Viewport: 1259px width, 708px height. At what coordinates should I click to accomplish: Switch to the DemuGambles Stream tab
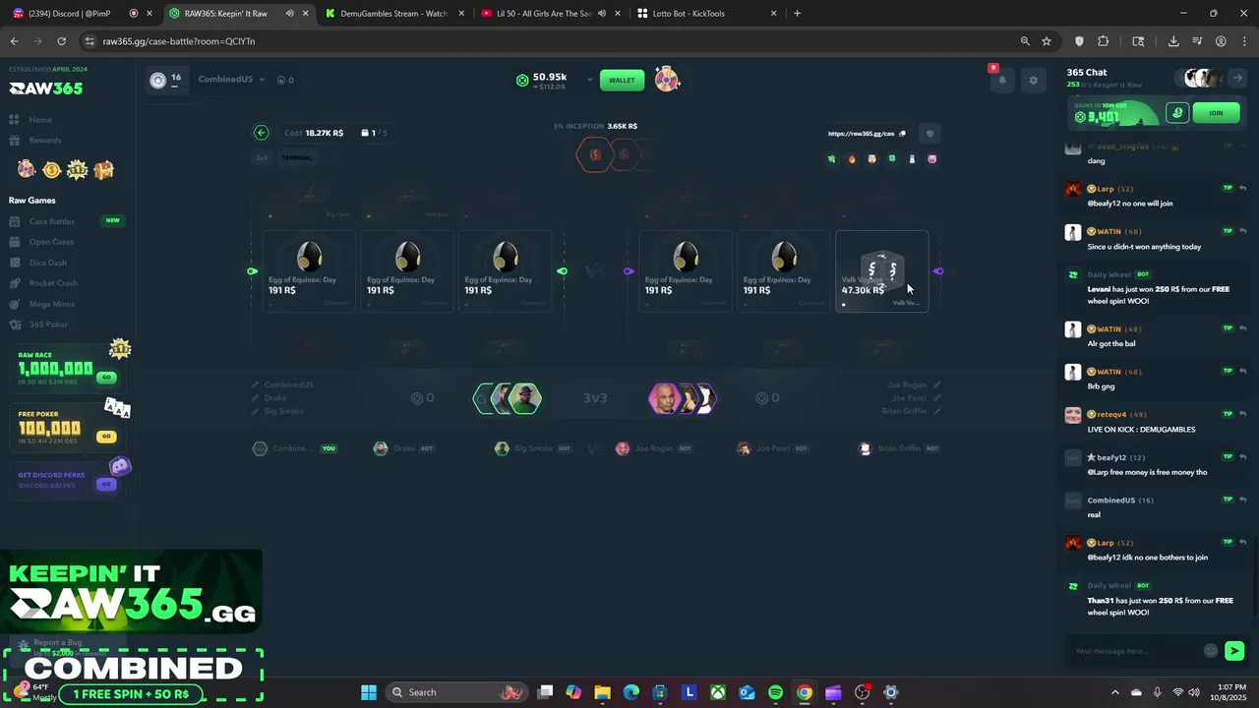393,14
